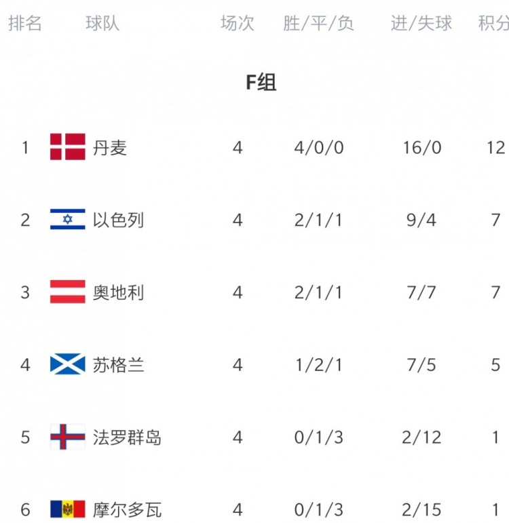Click the Austria flag icon
The width and height of the screenshot is (509, 523).
pyautogui.click(x=68, y=292)
